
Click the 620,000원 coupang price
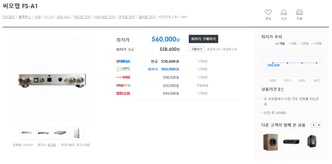pos(171,85)
